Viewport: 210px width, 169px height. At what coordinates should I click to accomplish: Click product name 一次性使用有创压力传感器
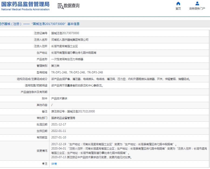click(x=67, y=59)
